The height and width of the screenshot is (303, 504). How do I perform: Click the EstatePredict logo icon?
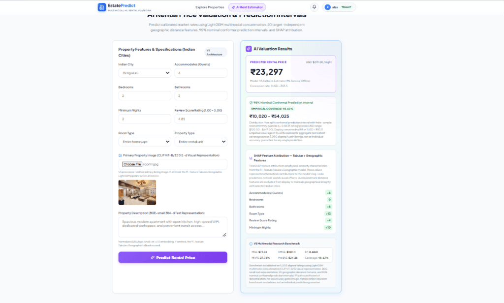click(102, 7)
